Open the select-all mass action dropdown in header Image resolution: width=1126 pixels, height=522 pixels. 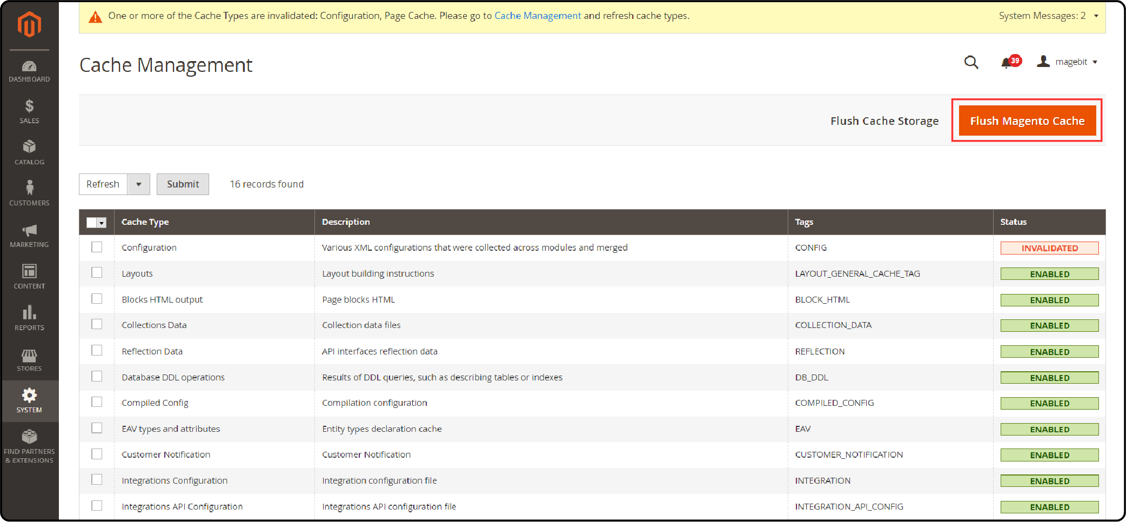pyautogui.click(x=102, y=223)
